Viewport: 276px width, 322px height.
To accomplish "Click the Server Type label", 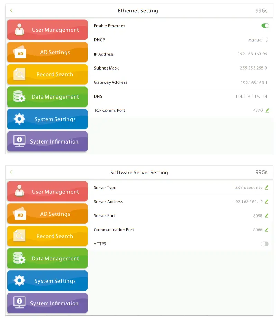I will coord(105,188).
